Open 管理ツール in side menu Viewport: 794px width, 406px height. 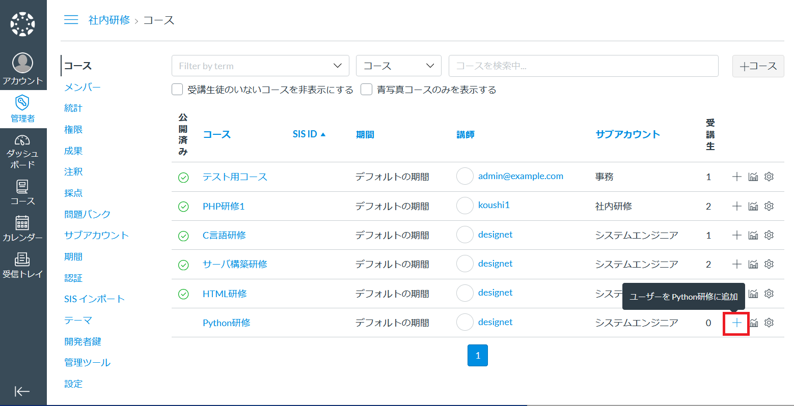click(87, 362)
